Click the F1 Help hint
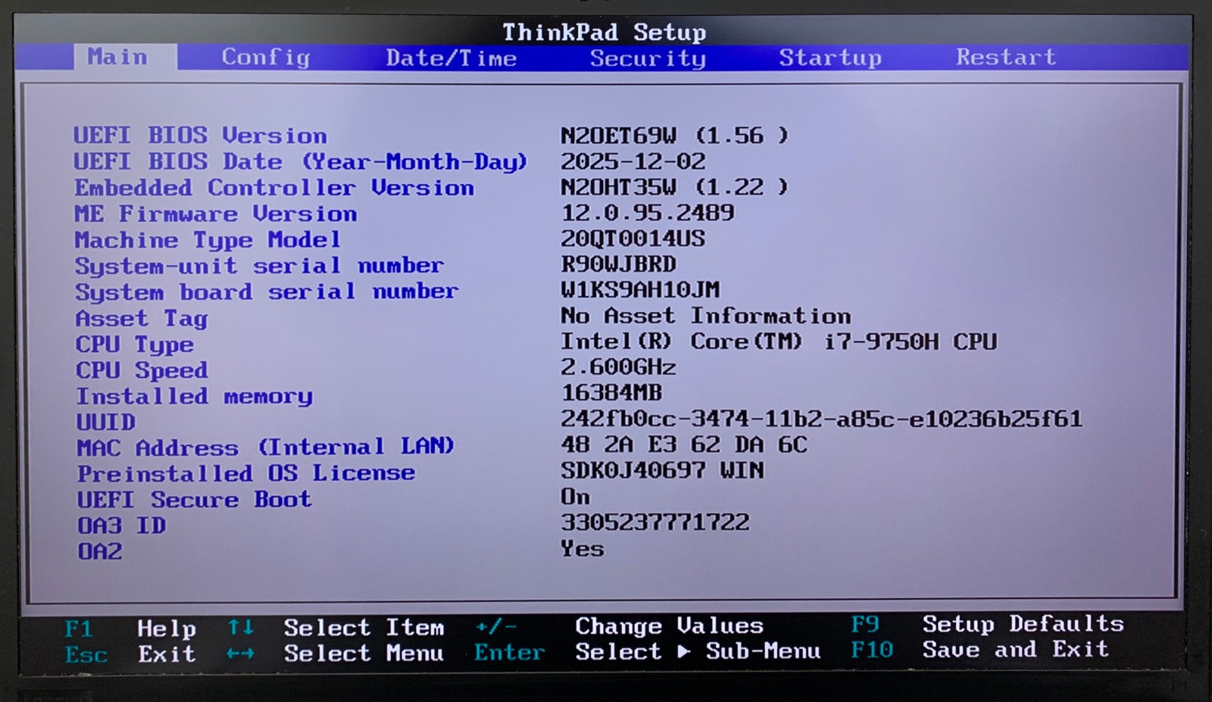This screenshot has height=702, width=1212. [130, 629]
